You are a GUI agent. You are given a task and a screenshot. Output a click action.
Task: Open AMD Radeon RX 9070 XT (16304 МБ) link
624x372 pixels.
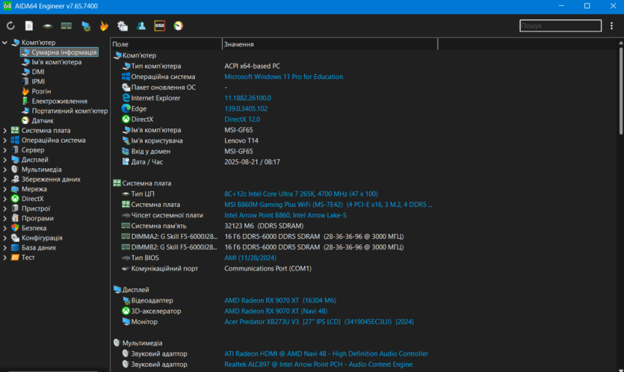[x=280, y=300]
